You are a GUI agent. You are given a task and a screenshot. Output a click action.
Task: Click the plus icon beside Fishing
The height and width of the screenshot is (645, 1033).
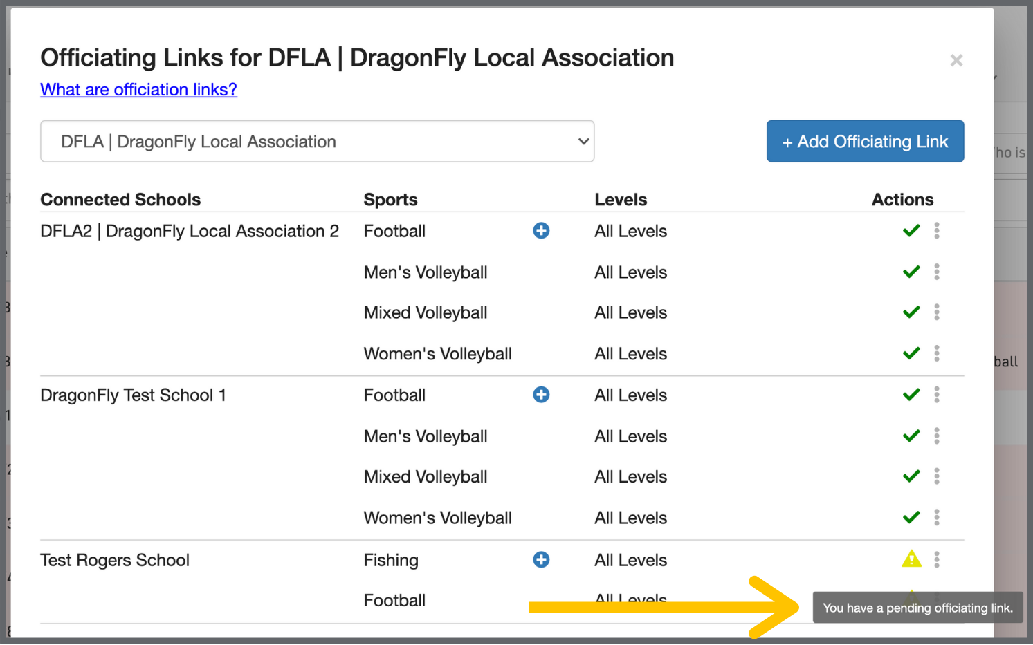[541, 559]
